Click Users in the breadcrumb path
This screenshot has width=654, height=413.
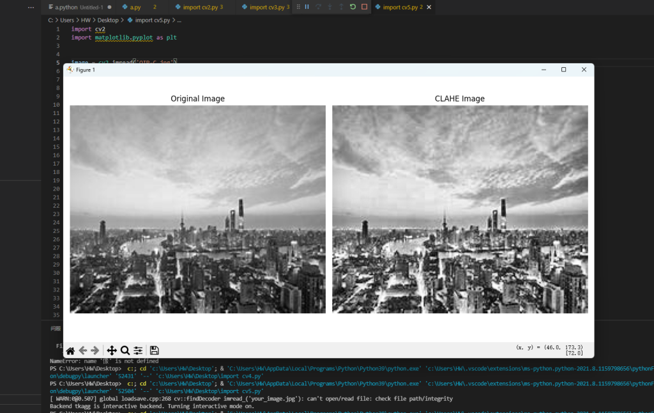point(67,20)
